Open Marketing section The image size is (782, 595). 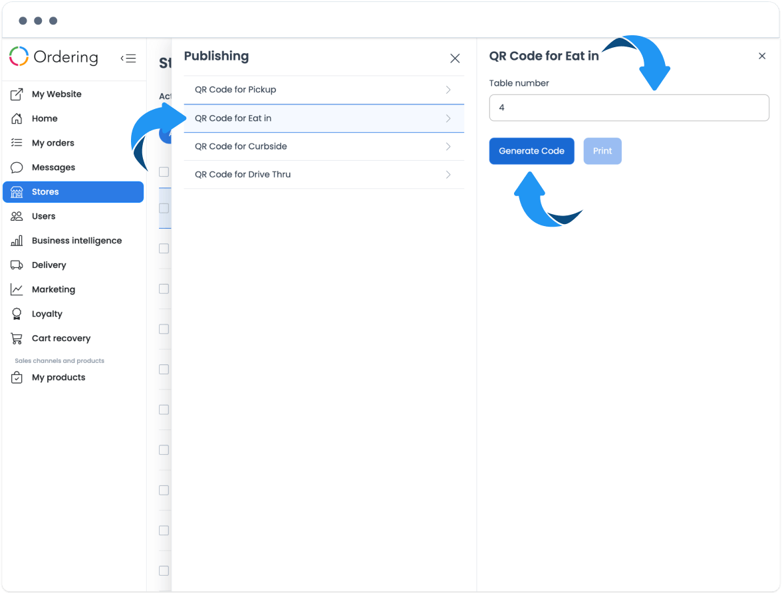(x=73, y=289)
